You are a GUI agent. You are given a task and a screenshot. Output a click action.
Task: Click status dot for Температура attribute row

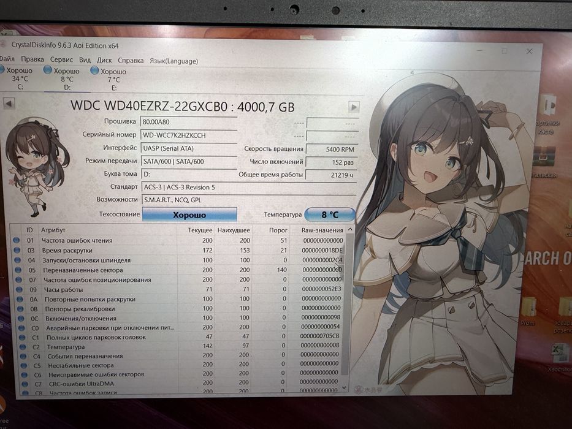point(23,347)
